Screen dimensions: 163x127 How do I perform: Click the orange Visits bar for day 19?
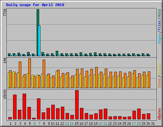point(96,77)
